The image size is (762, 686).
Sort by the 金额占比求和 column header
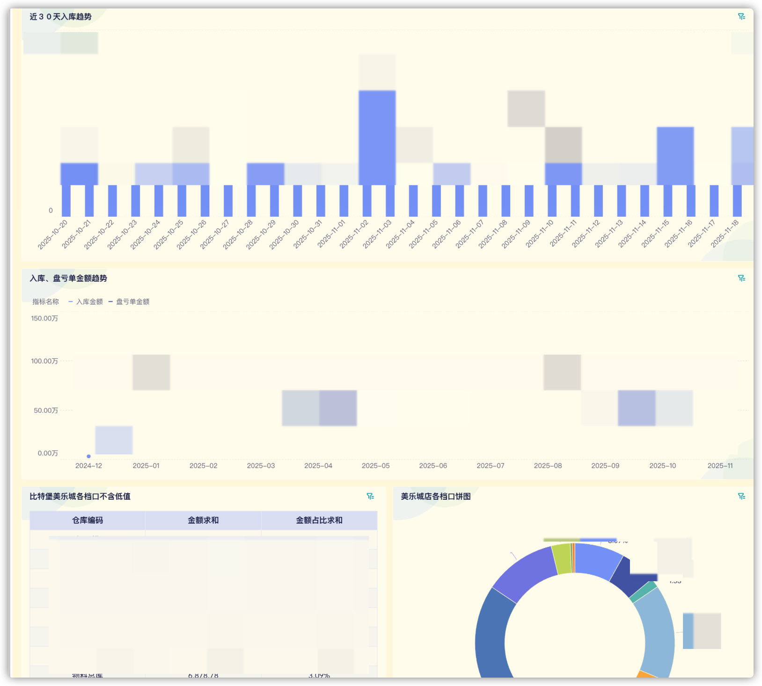click(x=319, y=520)
